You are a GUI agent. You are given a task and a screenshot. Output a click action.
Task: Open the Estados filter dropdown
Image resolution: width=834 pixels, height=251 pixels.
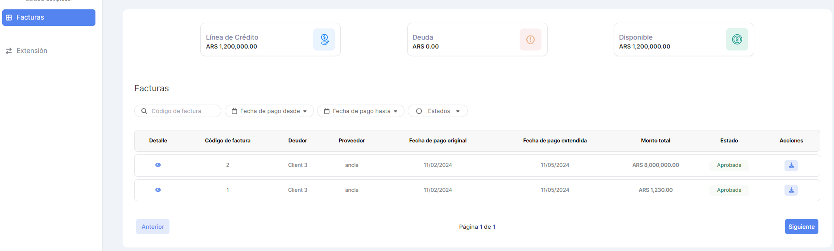coord(438,111)
